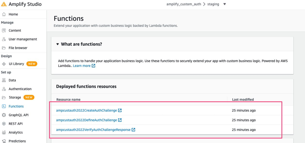Open File browser page
Image resolution: width=305 pixels, height=143 pixels.
click(x=18, y=48)
